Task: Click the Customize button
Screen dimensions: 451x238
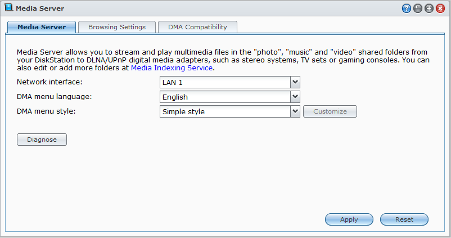Action: (x=330, y=111)
